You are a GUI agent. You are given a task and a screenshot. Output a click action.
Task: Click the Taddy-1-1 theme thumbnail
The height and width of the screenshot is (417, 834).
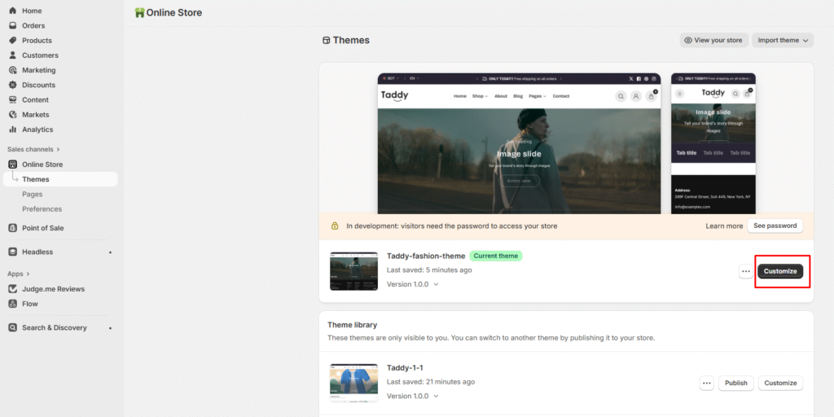pos(353,383)
